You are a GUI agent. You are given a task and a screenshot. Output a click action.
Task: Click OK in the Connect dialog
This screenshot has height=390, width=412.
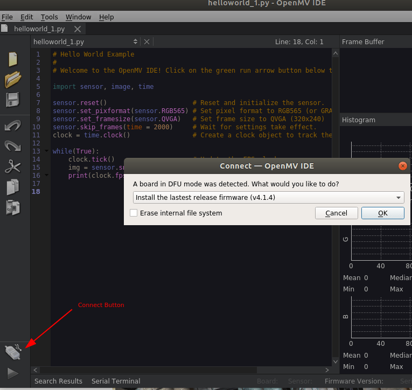pos(382,213)
